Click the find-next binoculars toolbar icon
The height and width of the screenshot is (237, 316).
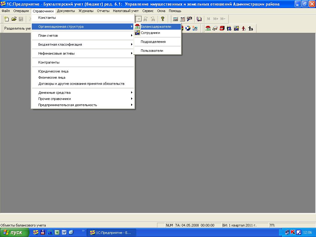146,19
